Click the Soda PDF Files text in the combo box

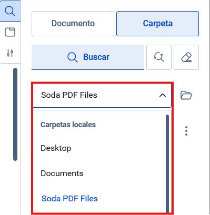click(x=69, y=95)
